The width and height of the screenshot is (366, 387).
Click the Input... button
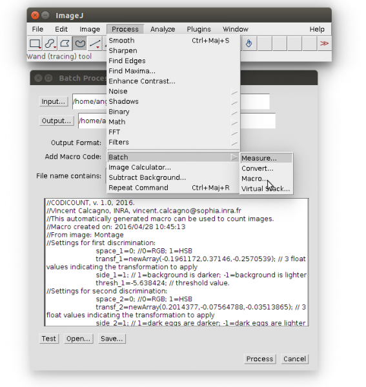tap(54, 101)
